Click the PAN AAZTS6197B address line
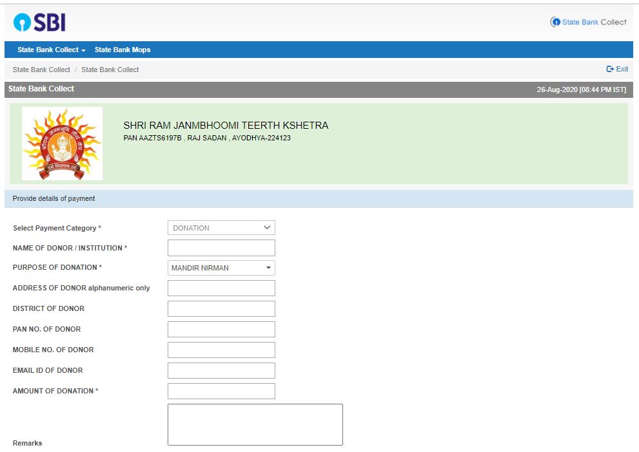 click(207, 138)
